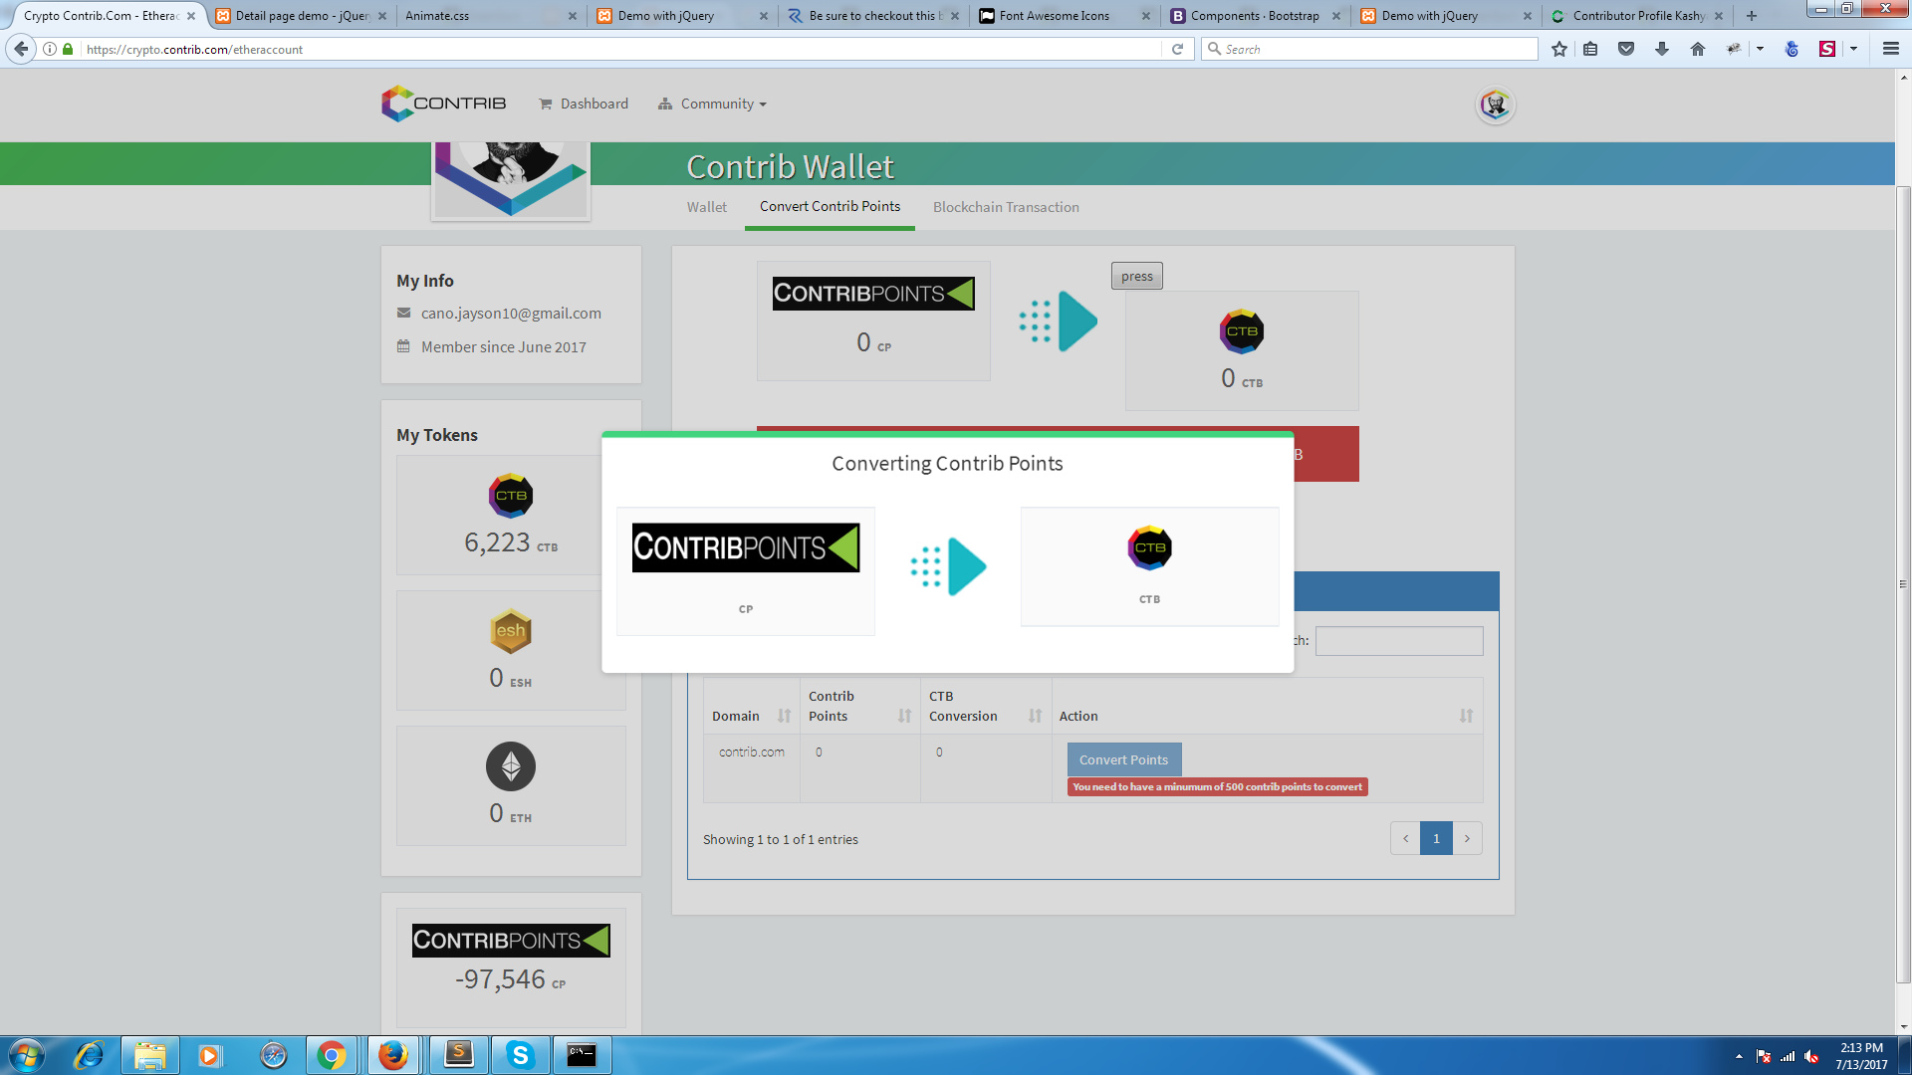Click the browser home icon

coord(1698,49)
